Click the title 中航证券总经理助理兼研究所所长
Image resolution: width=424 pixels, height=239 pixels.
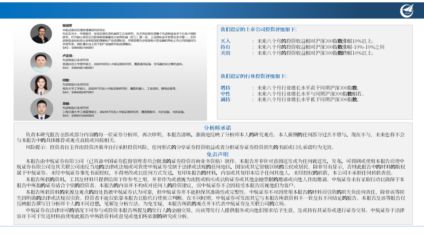(84, 30)
